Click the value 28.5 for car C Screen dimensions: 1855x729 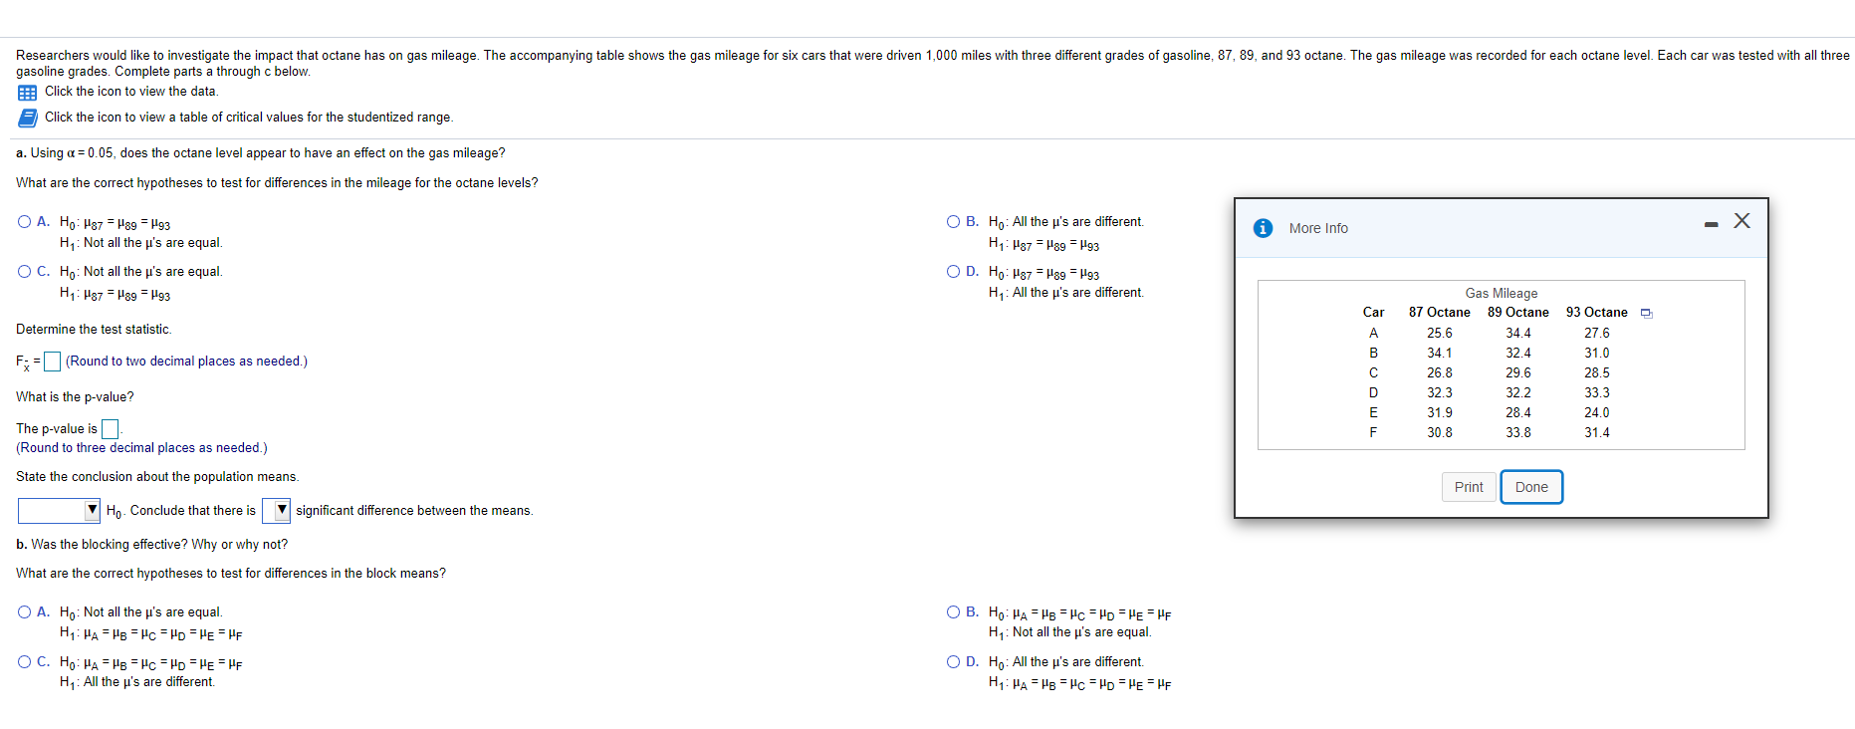pyautogui.click(x=1597, y=373)
